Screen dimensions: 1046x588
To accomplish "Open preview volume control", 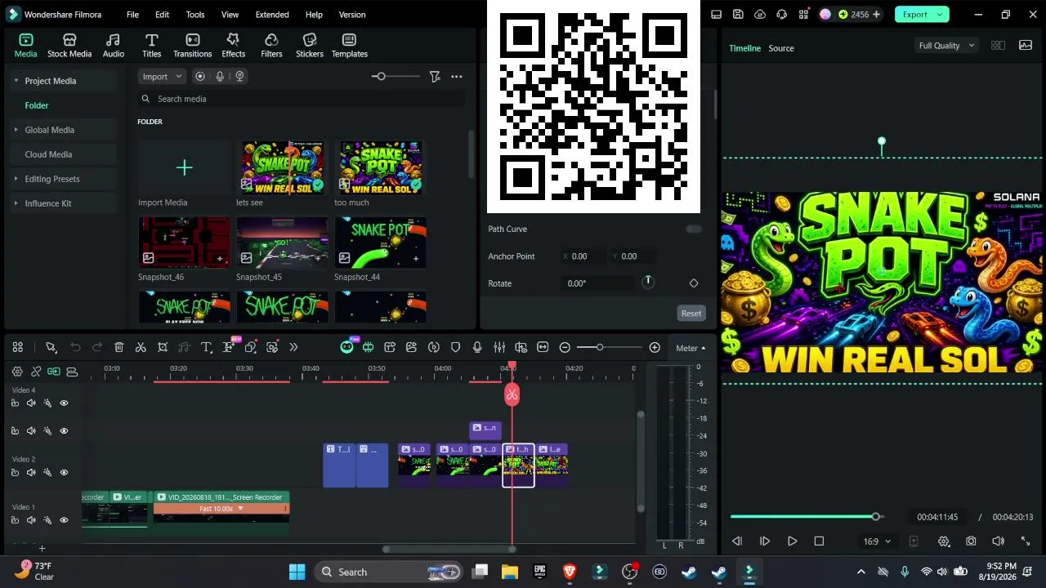I will pos(998,541).
